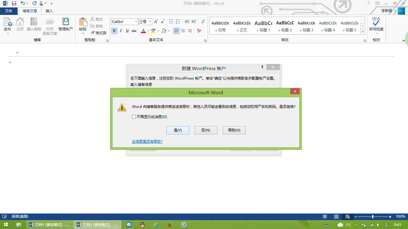Screen dimensions: 408x229
Task: Click the shading paint bucket icon
Action: (164, 31)
